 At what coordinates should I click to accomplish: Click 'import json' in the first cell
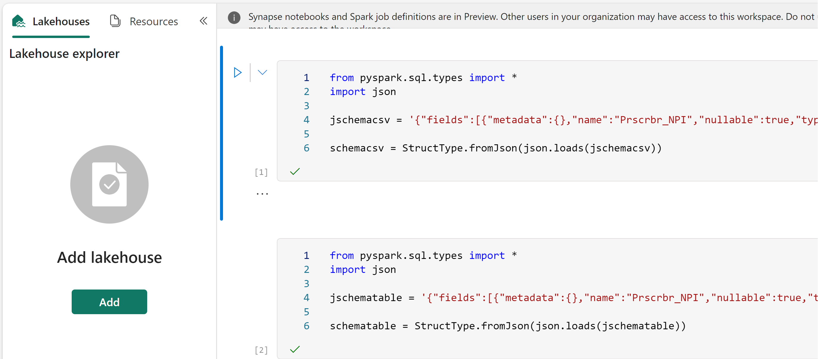point(363,92)
